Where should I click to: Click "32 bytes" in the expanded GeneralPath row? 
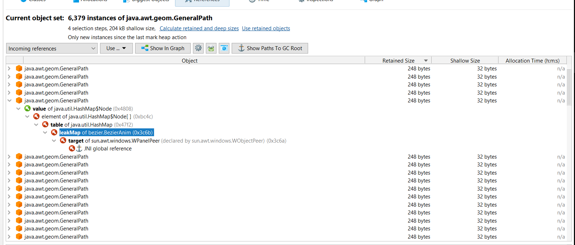tap(487, 100)
